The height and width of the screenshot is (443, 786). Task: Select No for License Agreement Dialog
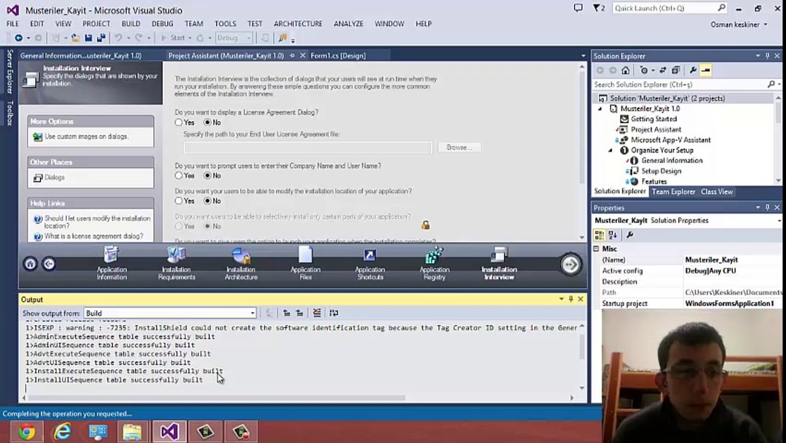point(207,122)
